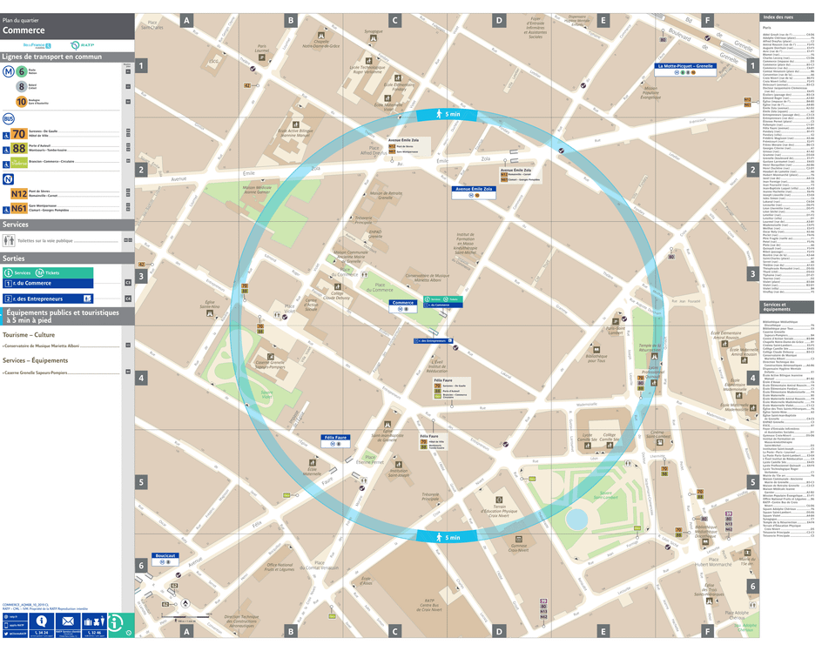This screenshot has height=651, width=822.
Task: Select the Metro line 6 icon
Action: pos(22,71)
